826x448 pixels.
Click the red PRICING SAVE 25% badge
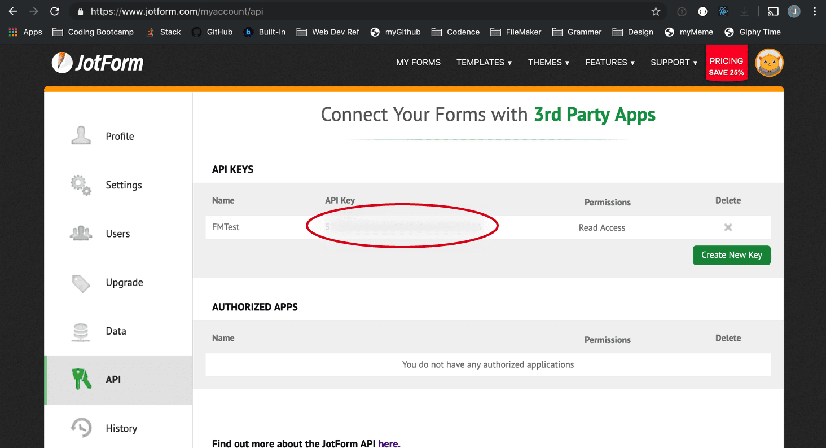pyautogui.click(x=726, y=62)
